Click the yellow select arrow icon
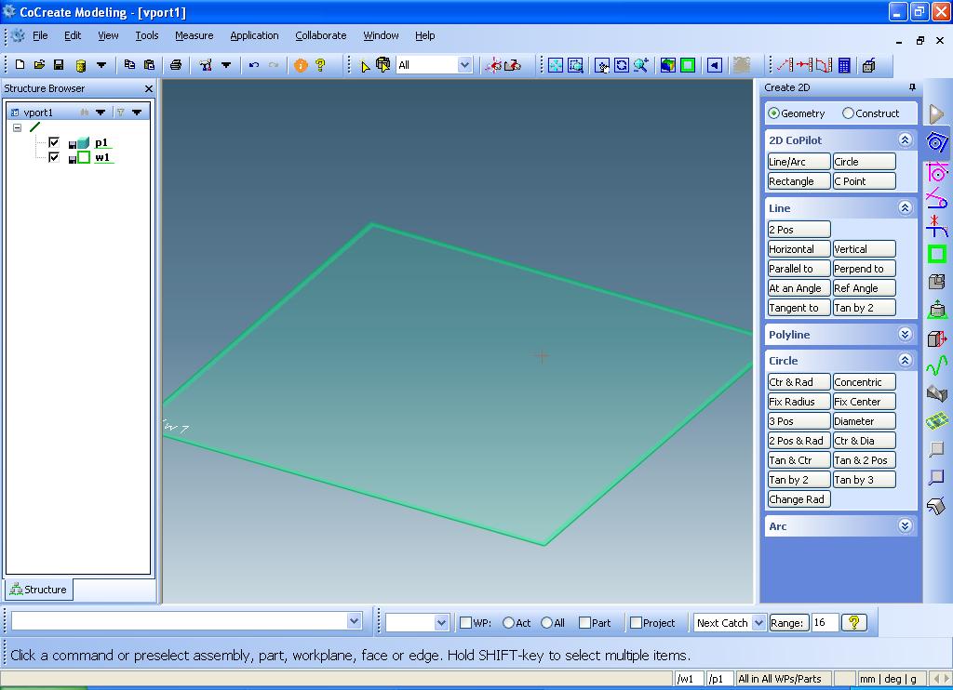Image resolution: width=953 pixels, height=690 pixels. pos(365,65)
